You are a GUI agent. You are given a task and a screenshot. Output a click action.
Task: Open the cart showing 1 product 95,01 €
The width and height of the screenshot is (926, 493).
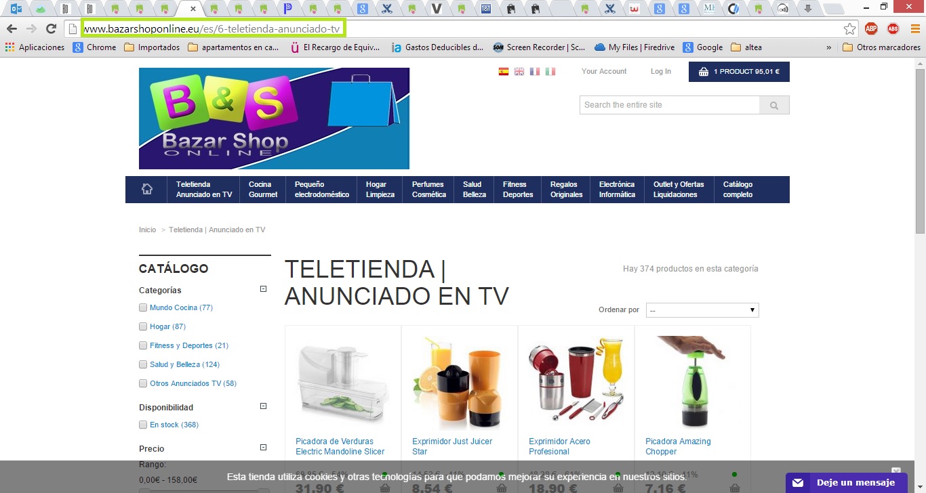tap(739, 72)
